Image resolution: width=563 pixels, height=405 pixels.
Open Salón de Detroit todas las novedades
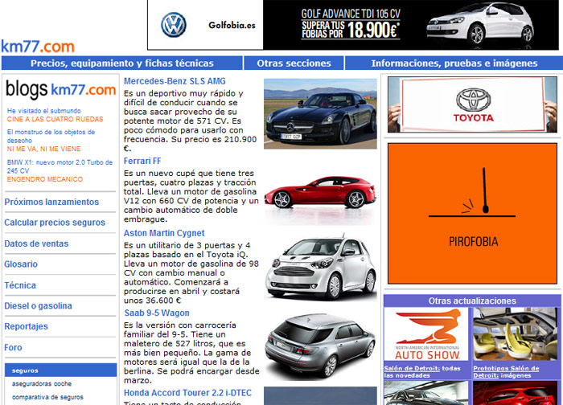(422, 371)
